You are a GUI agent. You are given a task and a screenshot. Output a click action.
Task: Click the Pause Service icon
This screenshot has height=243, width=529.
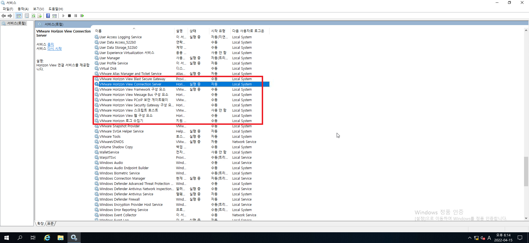pos(76,16)
